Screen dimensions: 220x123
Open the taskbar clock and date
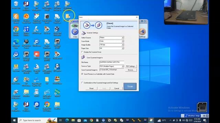click(x=197, y=120)
